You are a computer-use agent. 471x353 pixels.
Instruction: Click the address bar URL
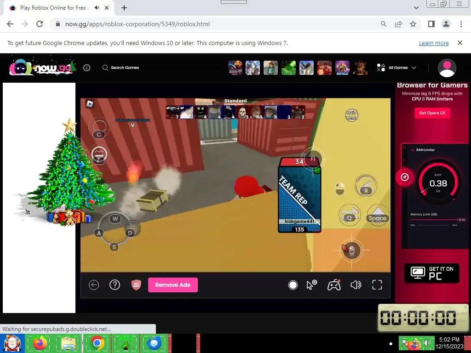[x=137, y=24]
